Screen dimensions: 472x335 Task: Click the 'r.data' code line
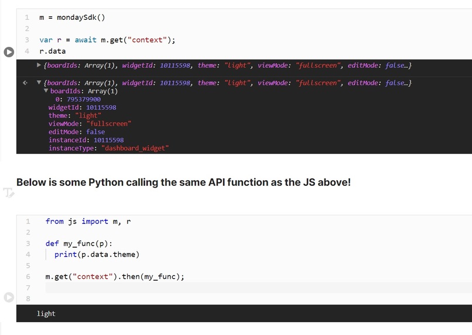[x=52, y=51]
